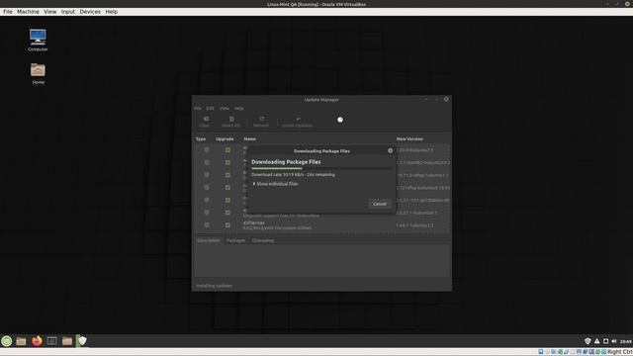Open the VirtualBox Devices menu
The height and width of the screenshot is (356, 633).
point(90,12)
